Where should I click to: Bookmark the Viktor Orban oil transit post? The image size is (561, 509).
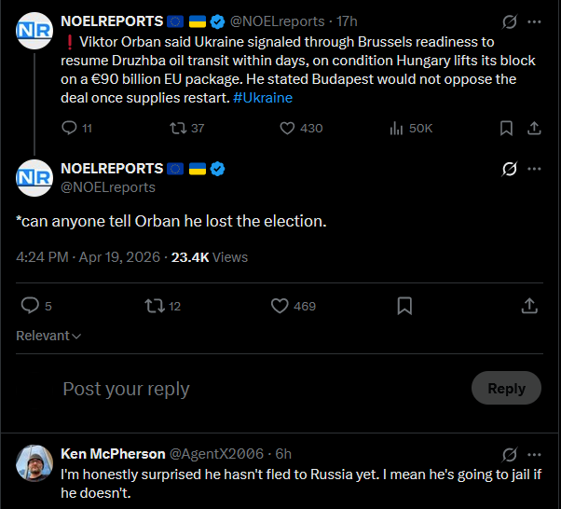point(506,128)
